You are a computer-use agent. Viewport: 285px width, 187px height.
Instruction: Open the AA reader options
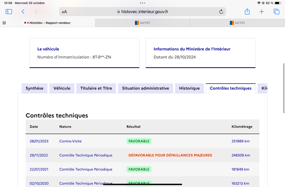coord(64,12)
